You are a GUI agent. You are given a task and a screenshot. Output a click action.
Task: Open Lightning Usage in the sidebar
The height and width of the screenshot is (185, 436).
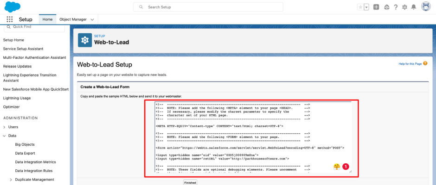[17, 98]
